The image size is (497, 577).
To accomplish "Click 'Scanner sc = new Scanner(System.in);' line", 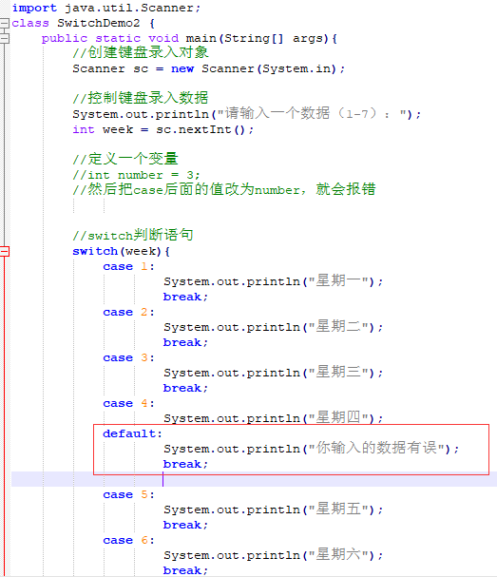I will [208, 68].
